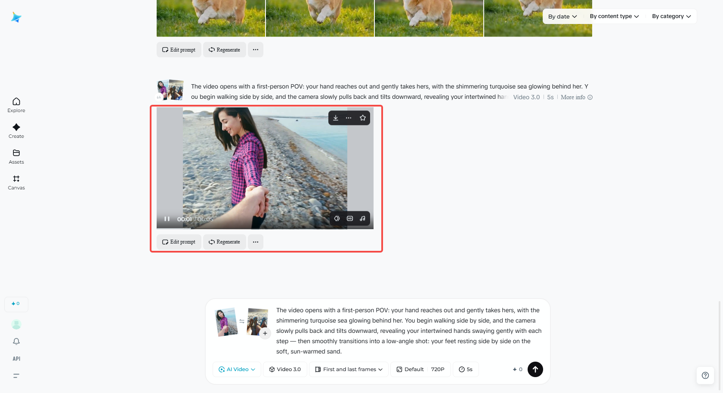Click More info next to 5s
Viewport: 723px width, 393px height.
(576, 97)
